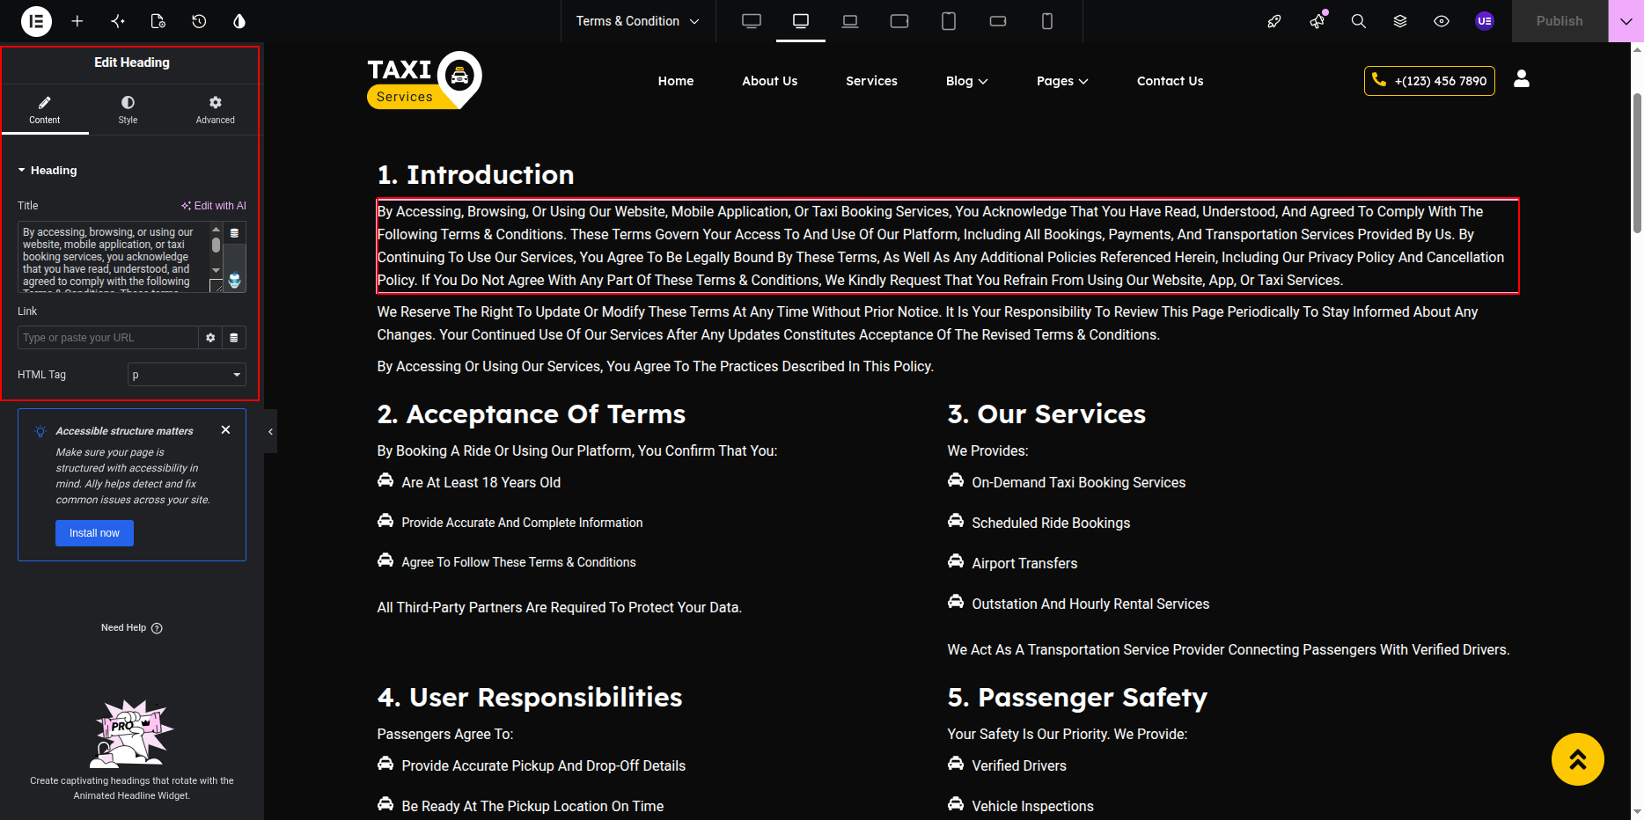Switch to laptop device view

pyautogui.click(x=850, y=21)
